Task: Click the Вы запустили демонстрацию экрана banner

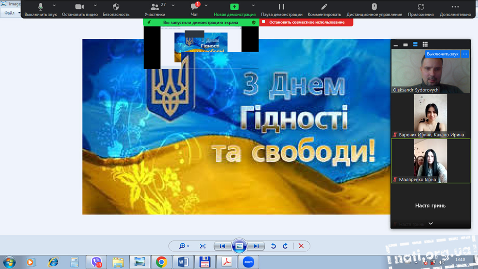Action: (200, 22)
